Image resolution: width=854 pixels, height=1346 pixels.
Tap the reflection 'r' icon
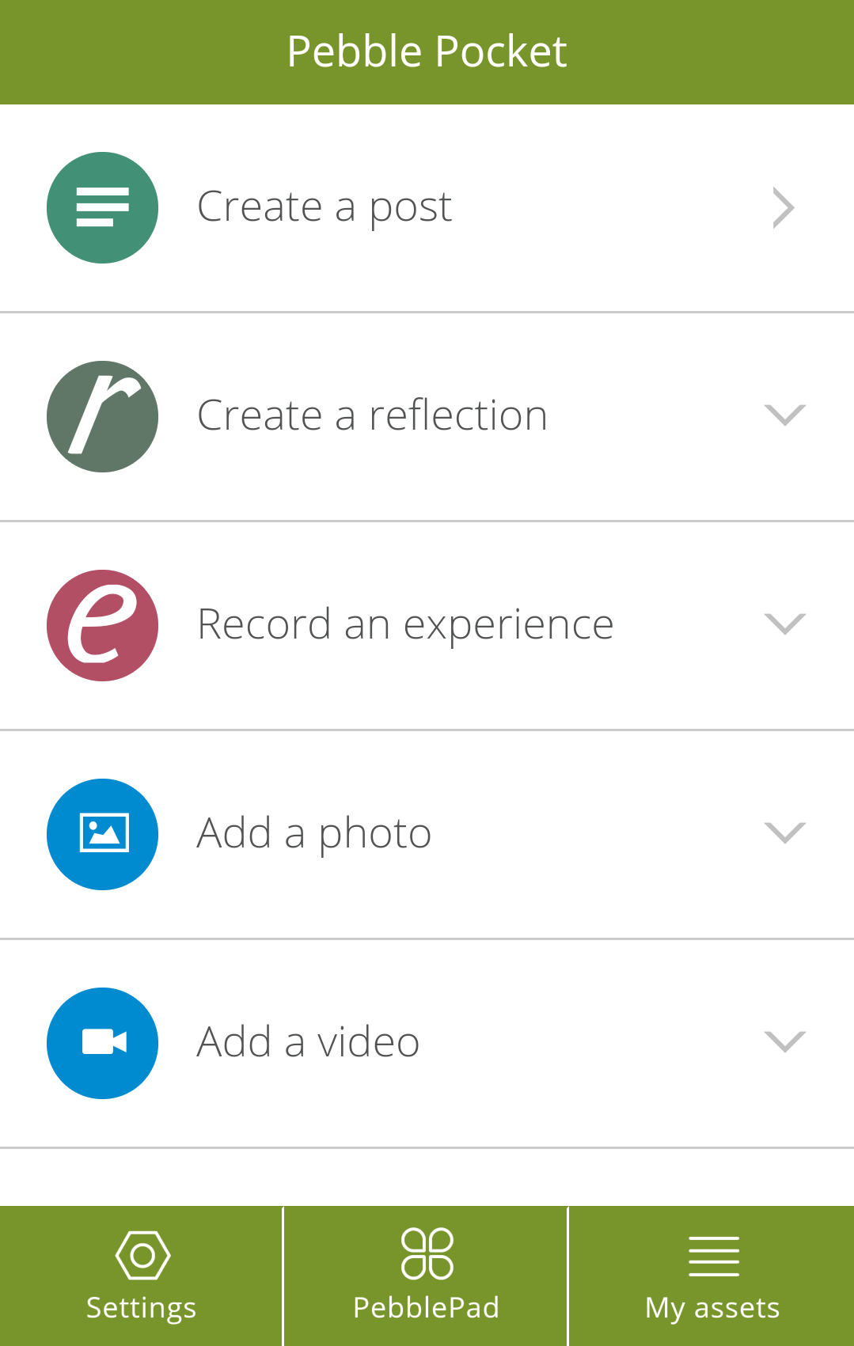click(x=102, y=416)
